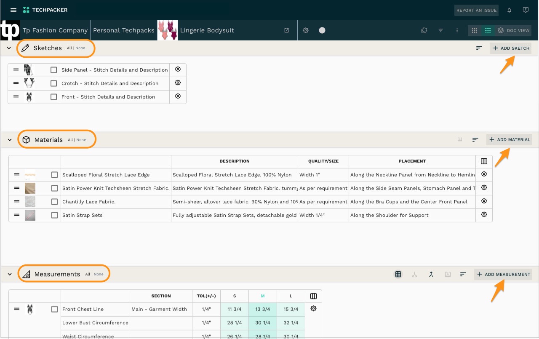The height and width of the screenshot is (339, 539).
Task: Click import icon in Materials header
Action: [460, 139]
